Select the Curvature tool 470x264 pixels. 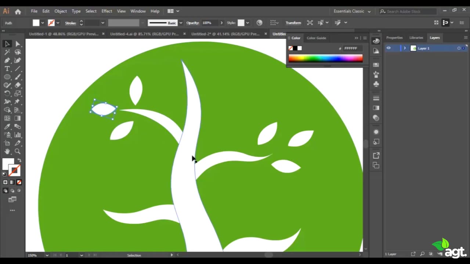click(18, 60)
